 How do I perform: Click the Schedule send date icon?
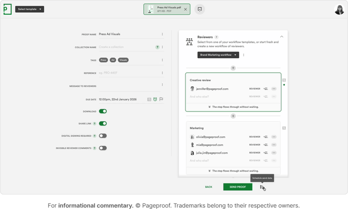click(x=262, y=188)
